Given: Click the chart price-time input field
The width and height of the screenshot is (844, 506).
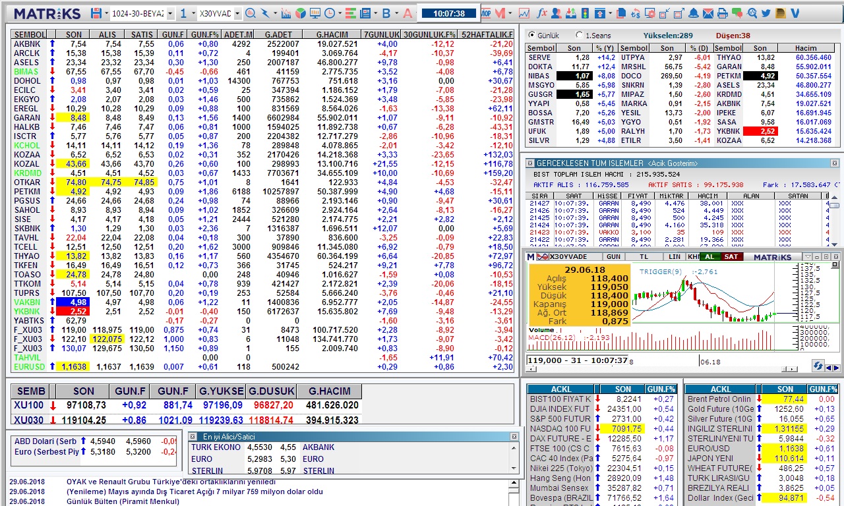Looking at the screenshot, I should click(x=577, y=360).
